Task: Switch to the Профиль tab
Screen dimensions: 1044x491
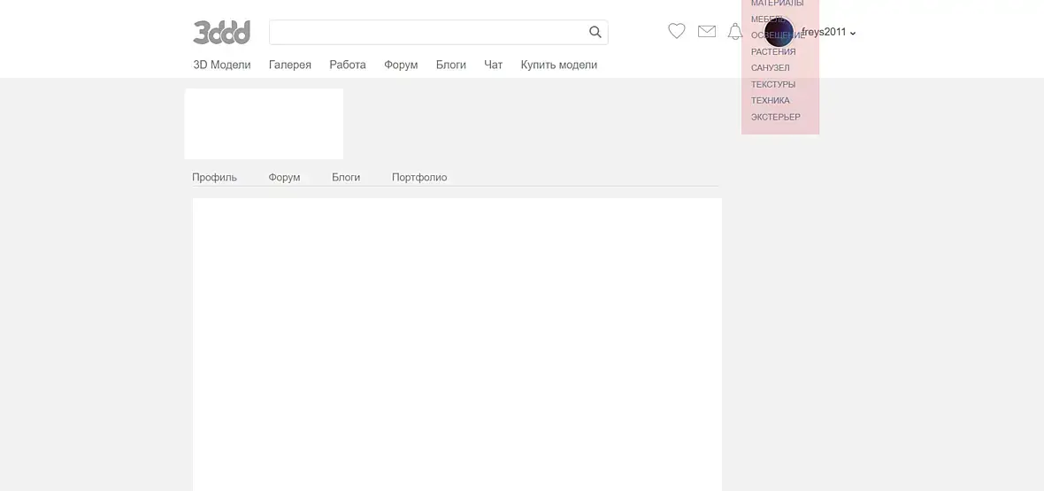Action: [214, 177]
